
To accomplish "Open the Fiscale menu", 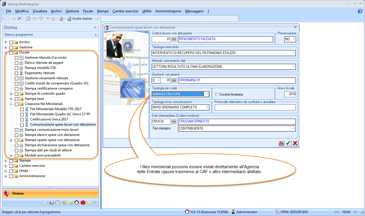I will click(x=88, y=11).
